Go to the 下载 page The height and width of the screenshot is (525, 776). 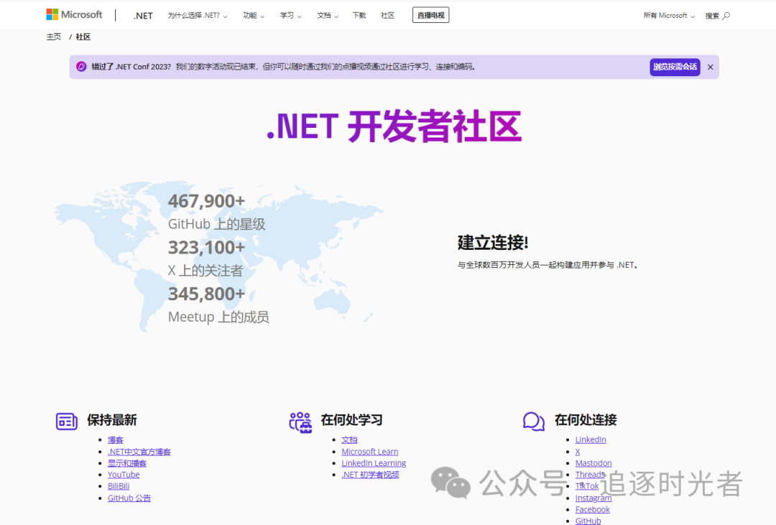coord(359,16)
